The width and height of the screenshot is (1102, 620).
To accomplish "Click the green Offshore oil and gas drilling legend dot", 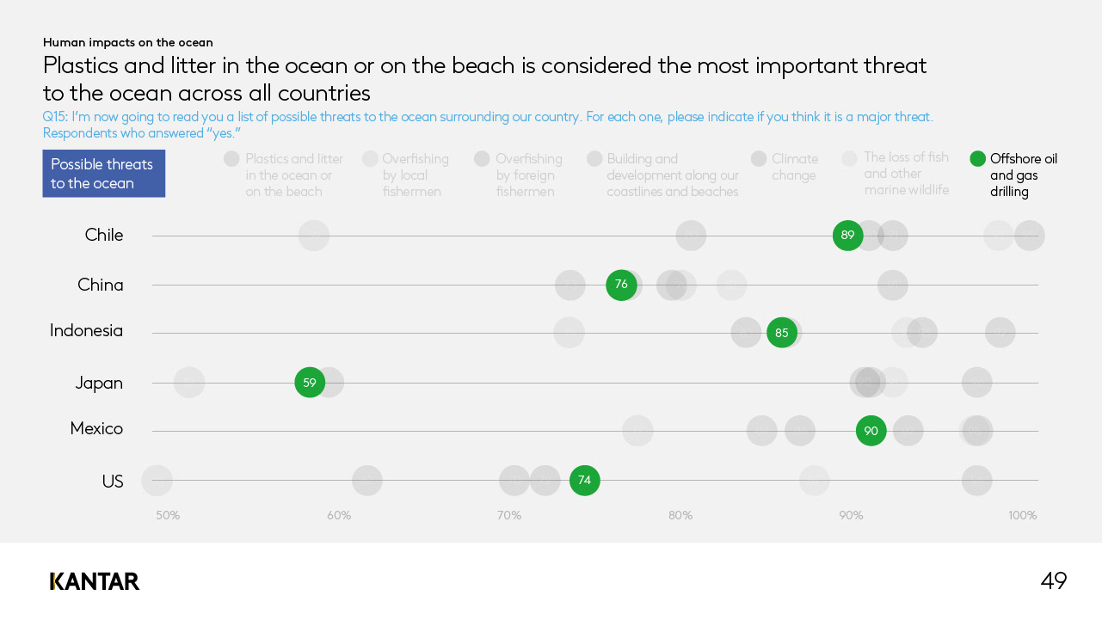I will [x=977, y=158].
